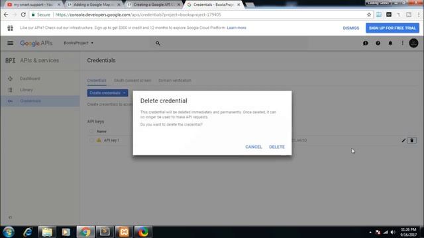Click the address bar URL
The width and height of the screenshot is (424, 238).
point(138,15)
